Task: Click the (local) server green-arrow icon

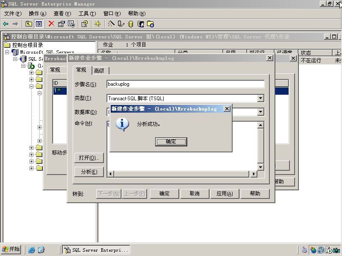Action: tap(31, 66)
